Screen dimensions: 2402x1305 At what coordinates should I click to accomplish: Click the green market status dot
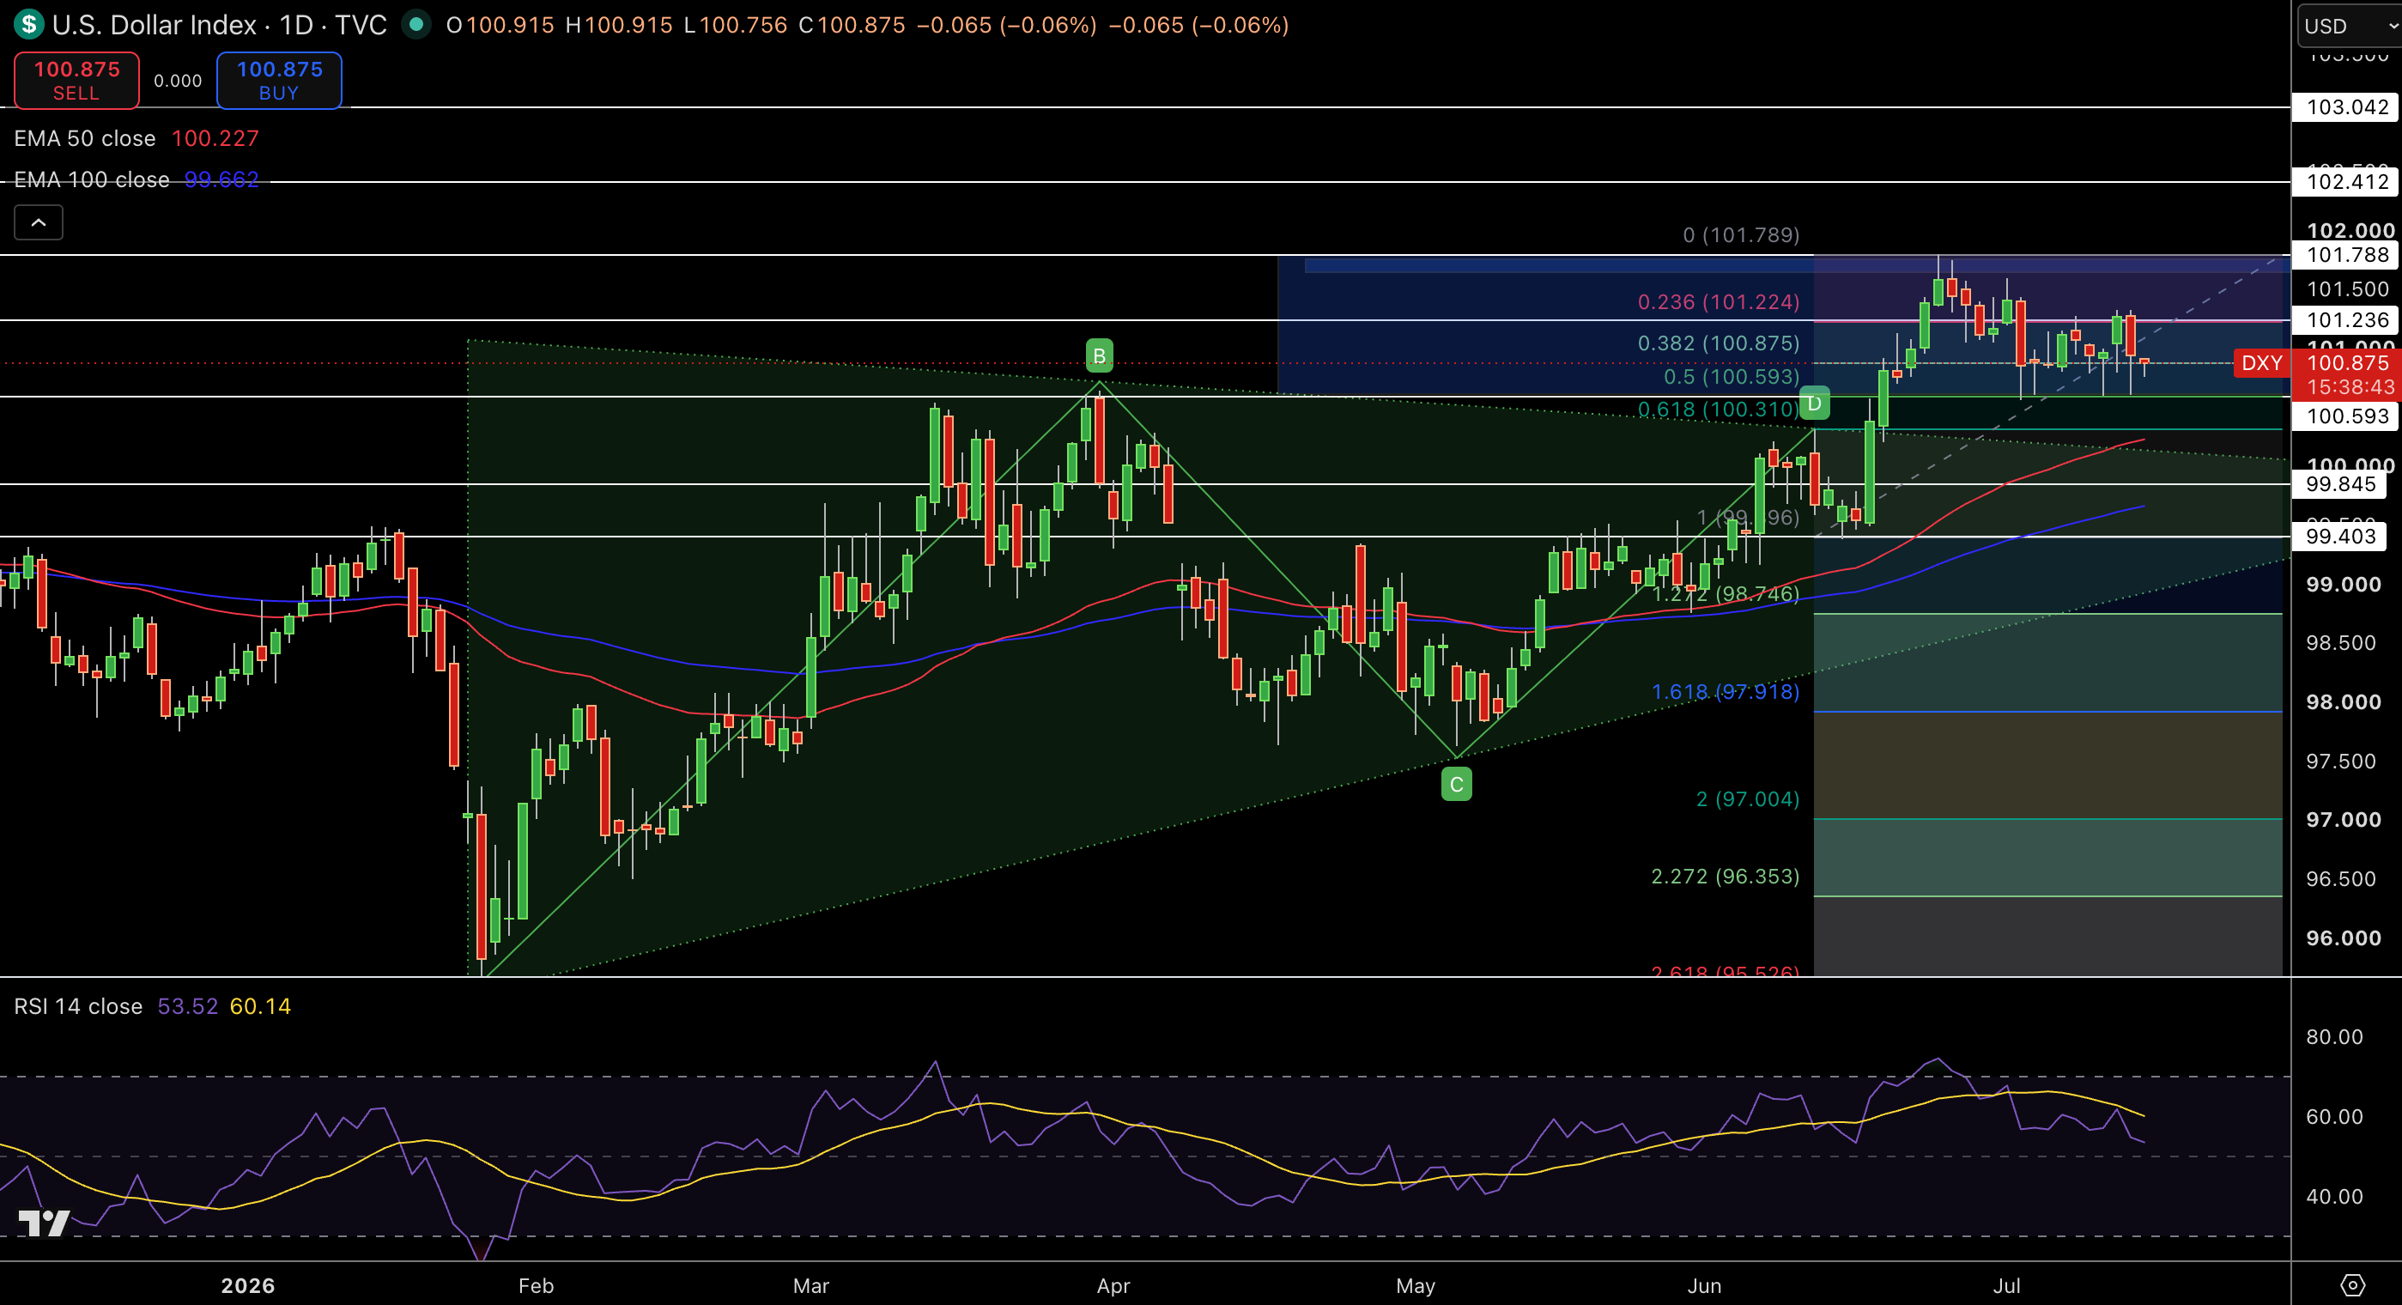tap(415, 24)
